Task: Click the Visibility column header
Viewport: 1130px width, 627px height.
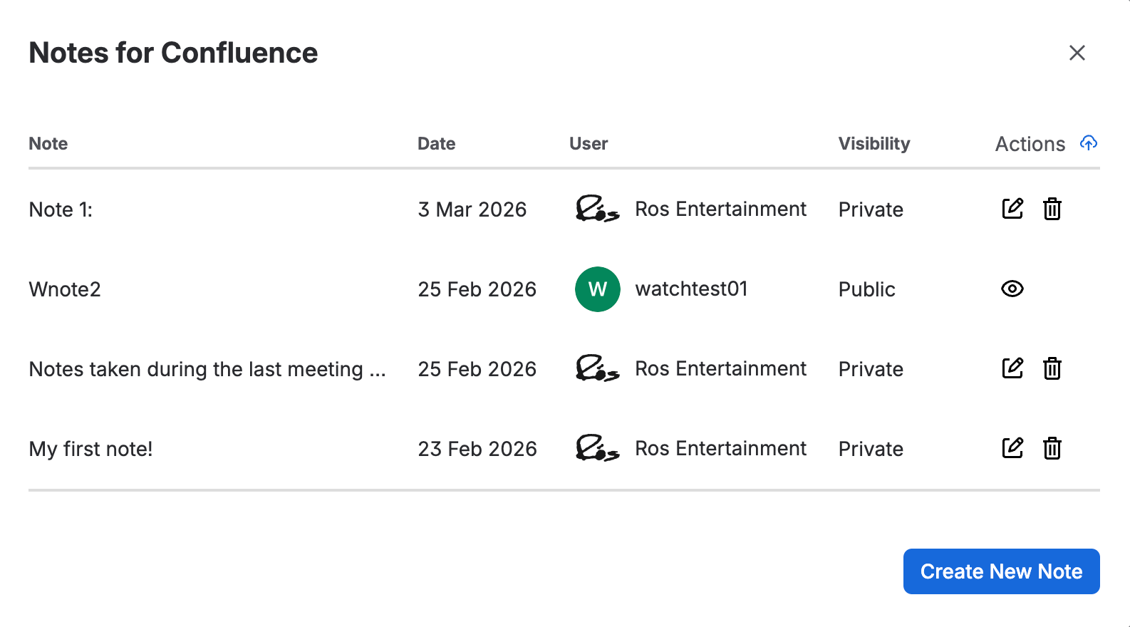Action: (874, 143)
